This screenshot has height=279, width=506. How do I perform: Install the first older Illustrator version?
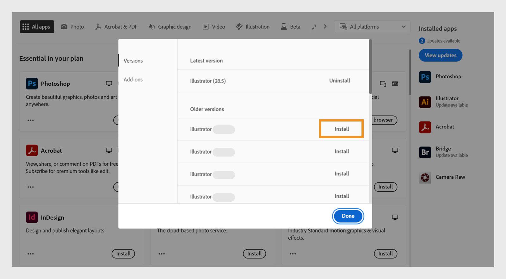342,129
